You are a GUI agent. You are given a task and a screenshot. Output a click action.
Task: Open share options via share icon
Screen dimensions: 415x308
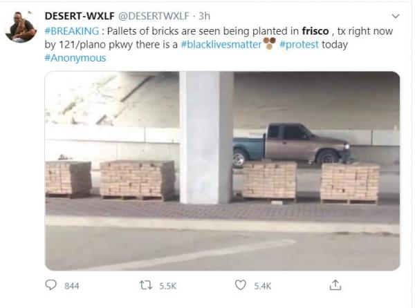(335, 285)
